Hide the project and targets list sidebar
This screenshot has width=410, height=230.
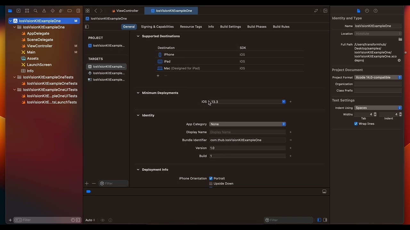coord(87,27)
